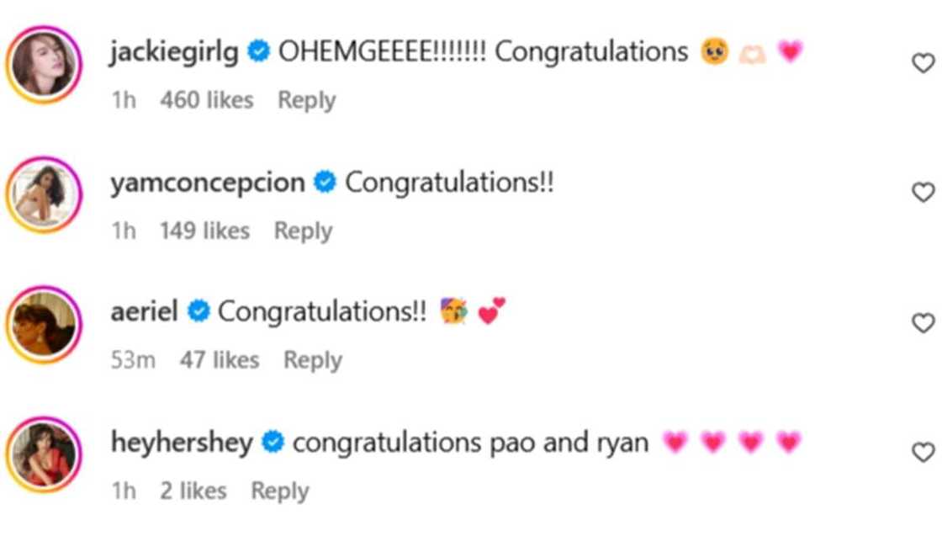Click heyhershey's profile picture
This screenshot has height=536, width=942.
click(44, 455)
